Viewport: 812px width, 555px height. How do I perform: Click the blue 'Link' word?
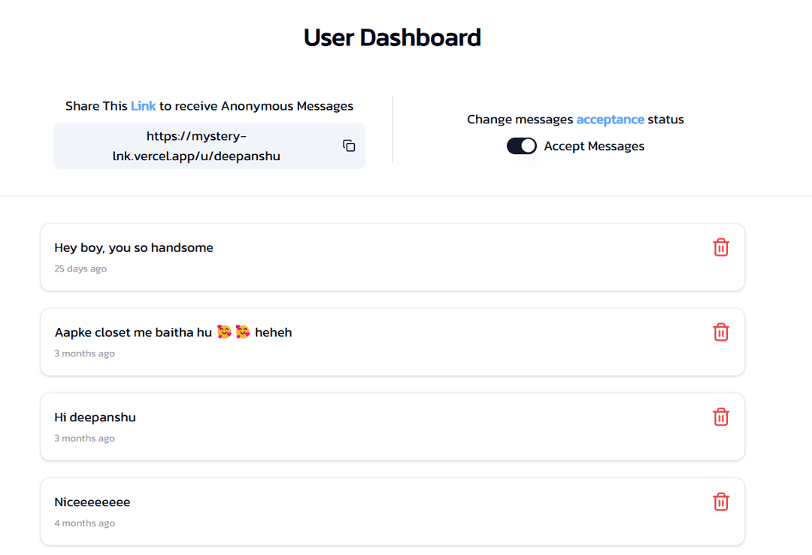(x=143, y=106)
